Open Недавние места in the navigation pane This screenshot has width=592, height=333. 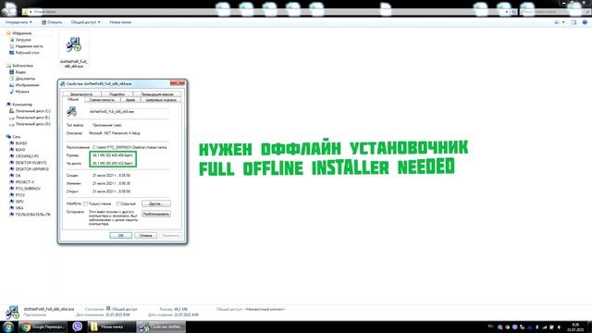[29, 46]
